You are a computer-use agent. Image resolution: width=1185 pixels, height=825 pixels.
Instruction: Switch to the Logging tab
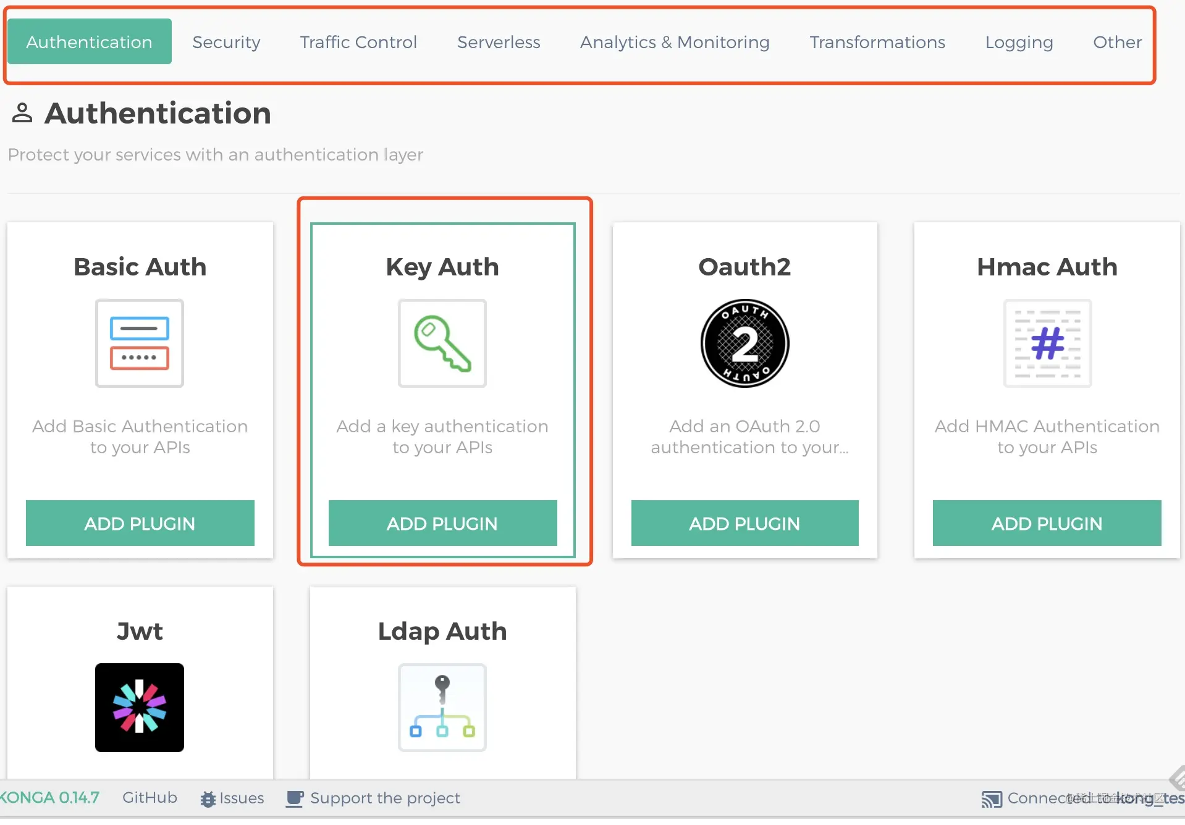[1019, 42]
